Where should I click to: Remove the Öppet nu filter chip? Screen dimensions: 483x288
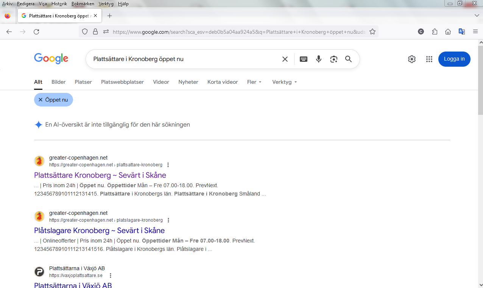[x=41, y=100]
